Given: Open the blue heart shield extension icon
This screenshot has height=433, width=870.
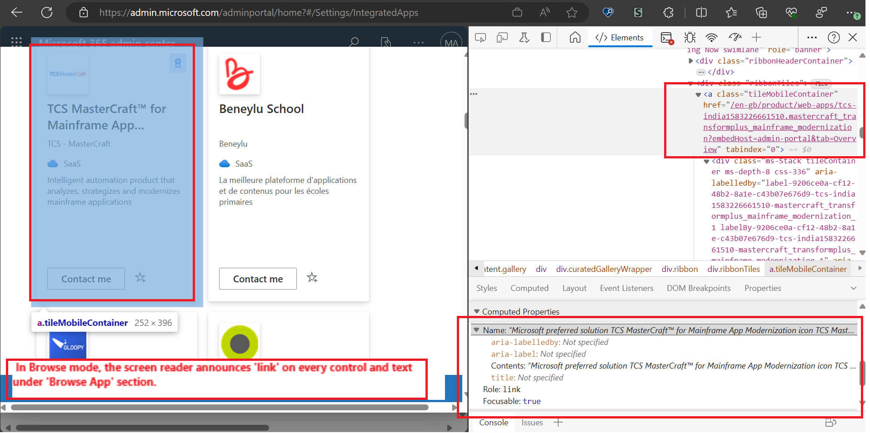Looking at the screenshot, I should click(608, 12).
